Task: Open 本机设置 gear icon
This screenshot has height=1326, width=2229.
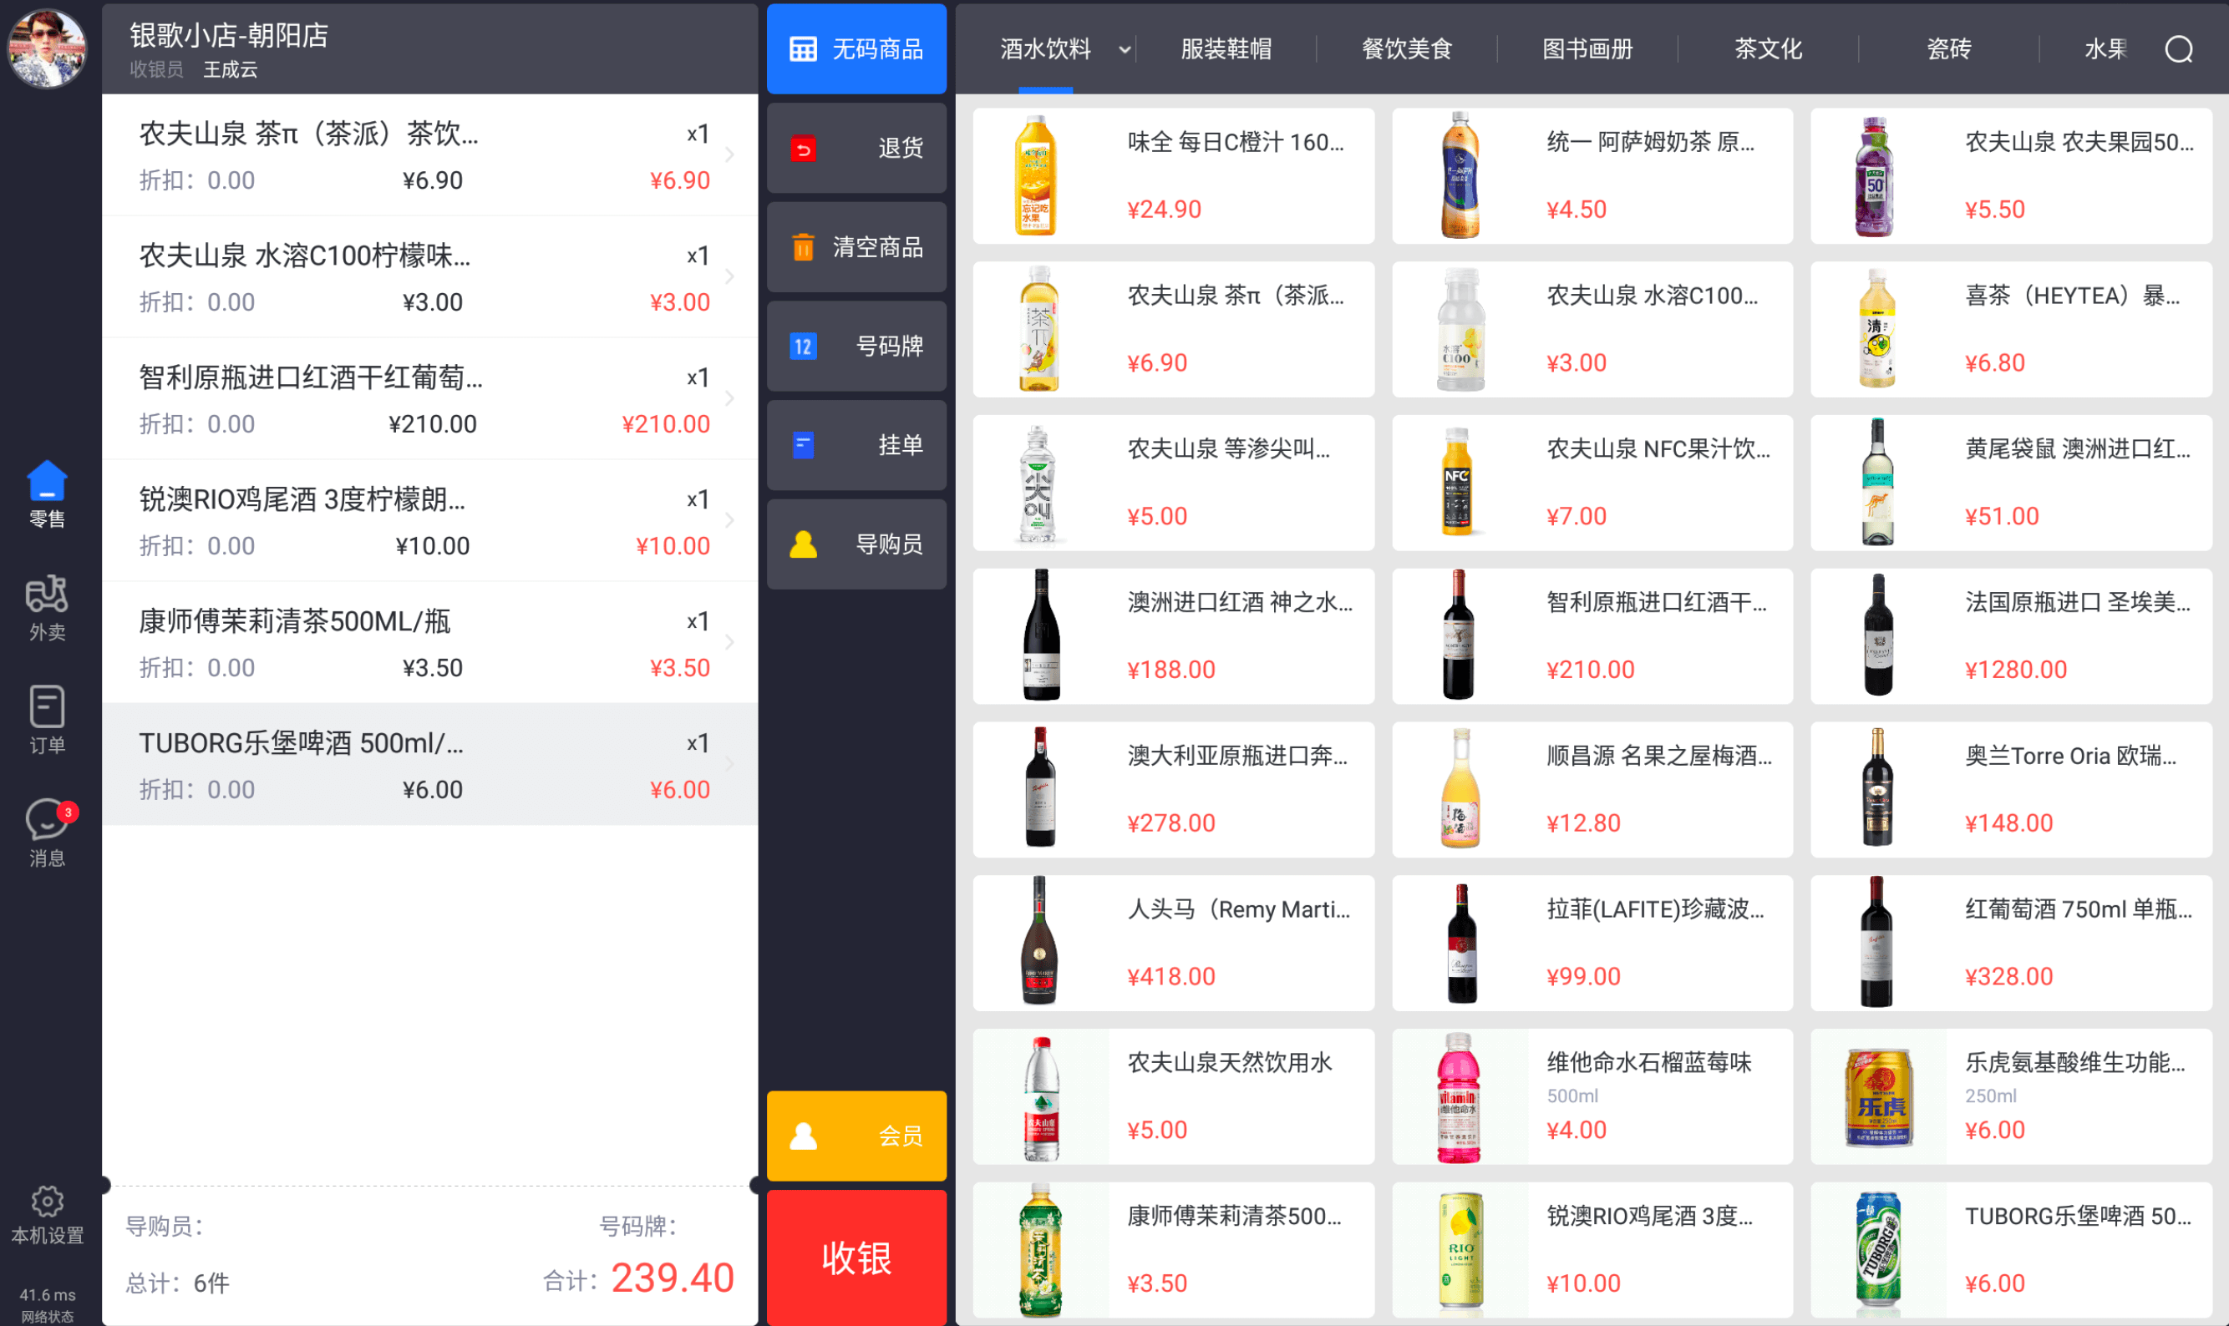Action: click(48, 1202)
